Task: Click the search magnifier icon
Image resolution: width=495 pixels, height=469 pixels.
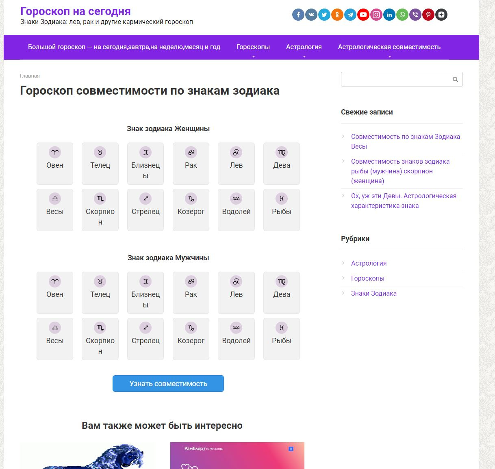Action: pos(455,79)
